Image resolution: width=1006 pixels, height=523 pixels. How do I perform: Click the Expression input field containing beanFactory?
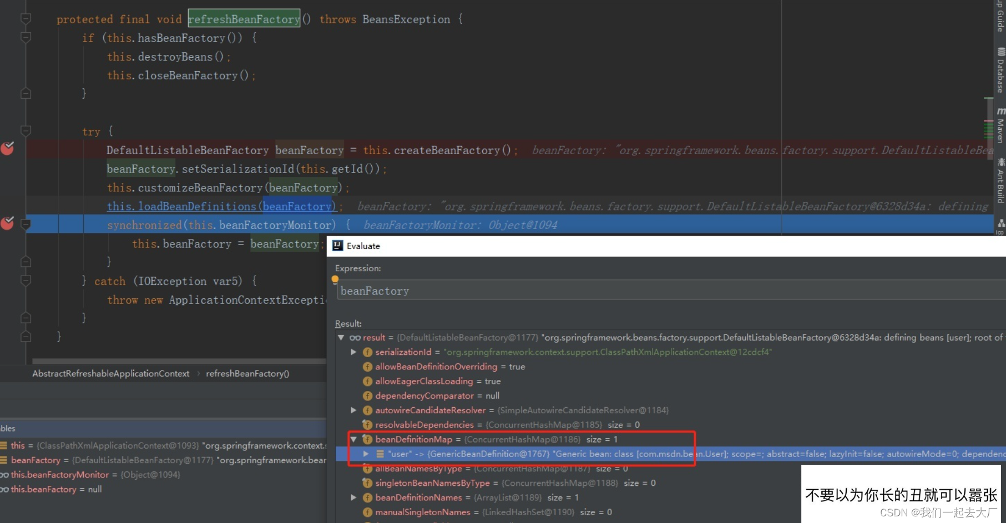point(670,291)
